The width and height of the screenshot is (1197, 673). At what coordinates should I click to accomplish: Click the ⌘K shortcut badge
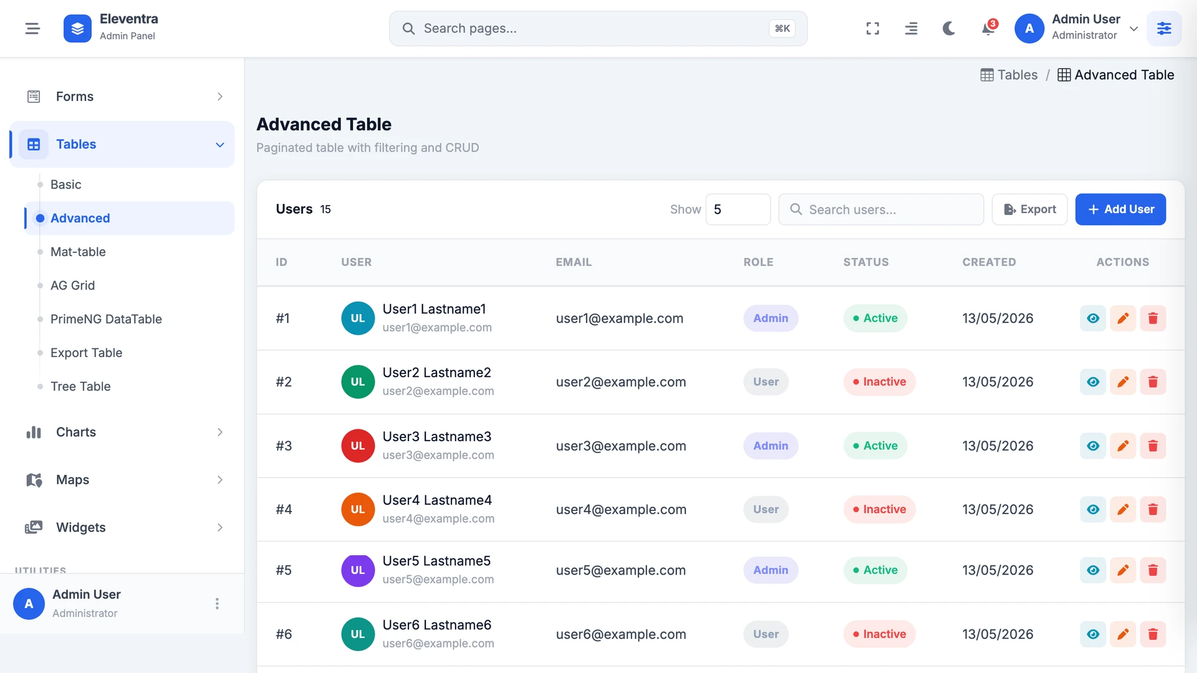click(782, 29)
